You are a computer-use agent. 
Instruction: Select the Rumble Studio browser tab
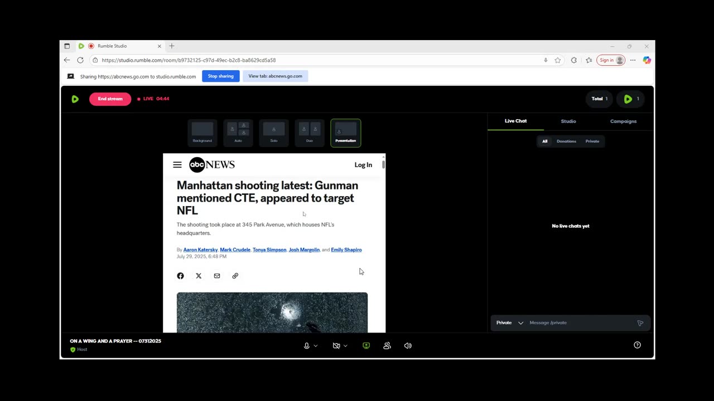pos(120,46)
